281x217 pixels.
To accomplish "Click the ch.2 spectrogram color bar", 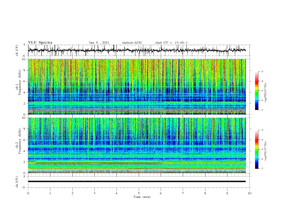I will coord(257,149).
